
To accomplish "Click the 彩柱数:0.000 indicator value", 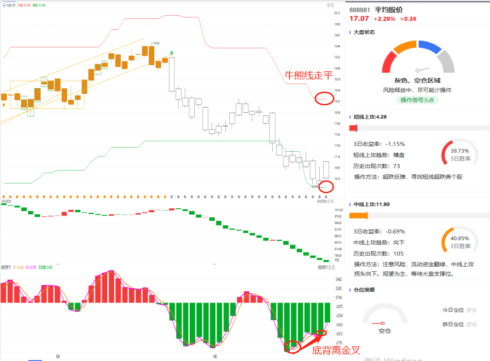I will coord(45,267).
